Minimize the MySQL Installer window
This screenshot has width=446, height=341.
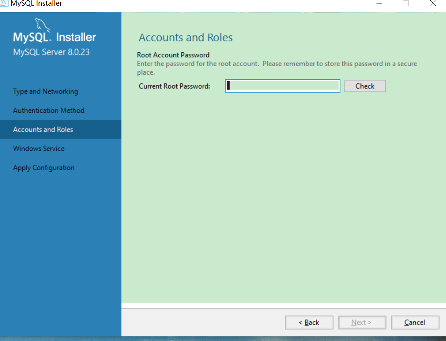click(x=379, y=3)
